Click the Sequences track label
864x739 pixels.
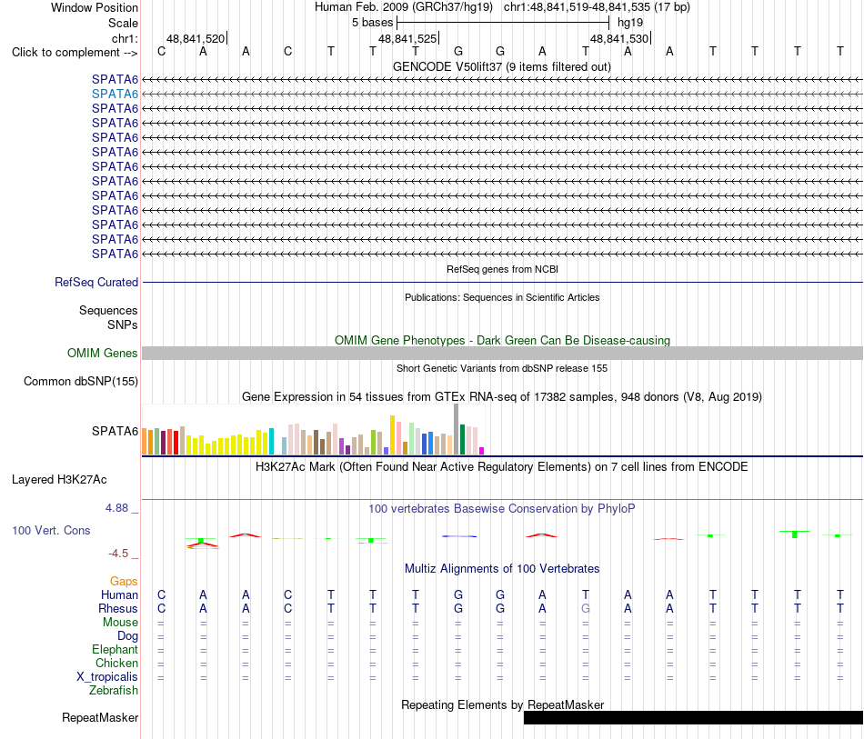pyautogui.click(x=108, y=310)
